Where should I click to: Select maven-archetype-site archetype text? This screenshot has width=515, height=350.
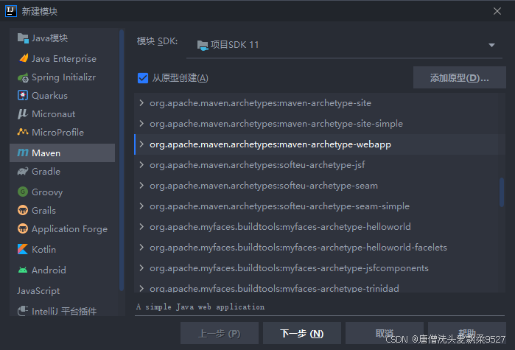point(261,102)
